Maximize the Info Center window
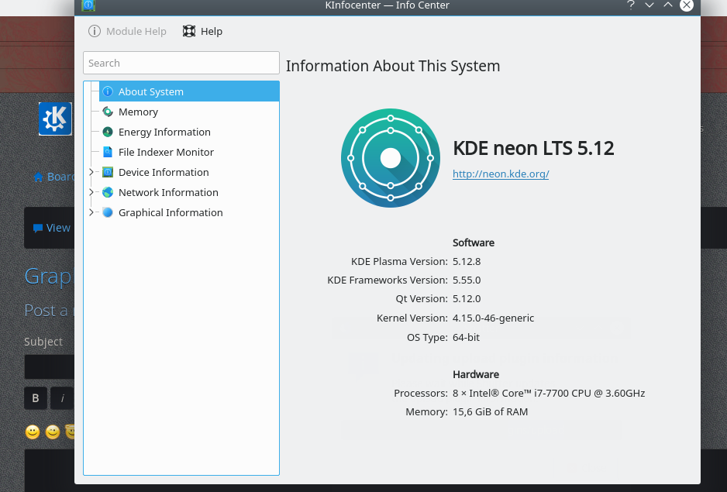This screenshot has height=492, width=727. point(668,5)
